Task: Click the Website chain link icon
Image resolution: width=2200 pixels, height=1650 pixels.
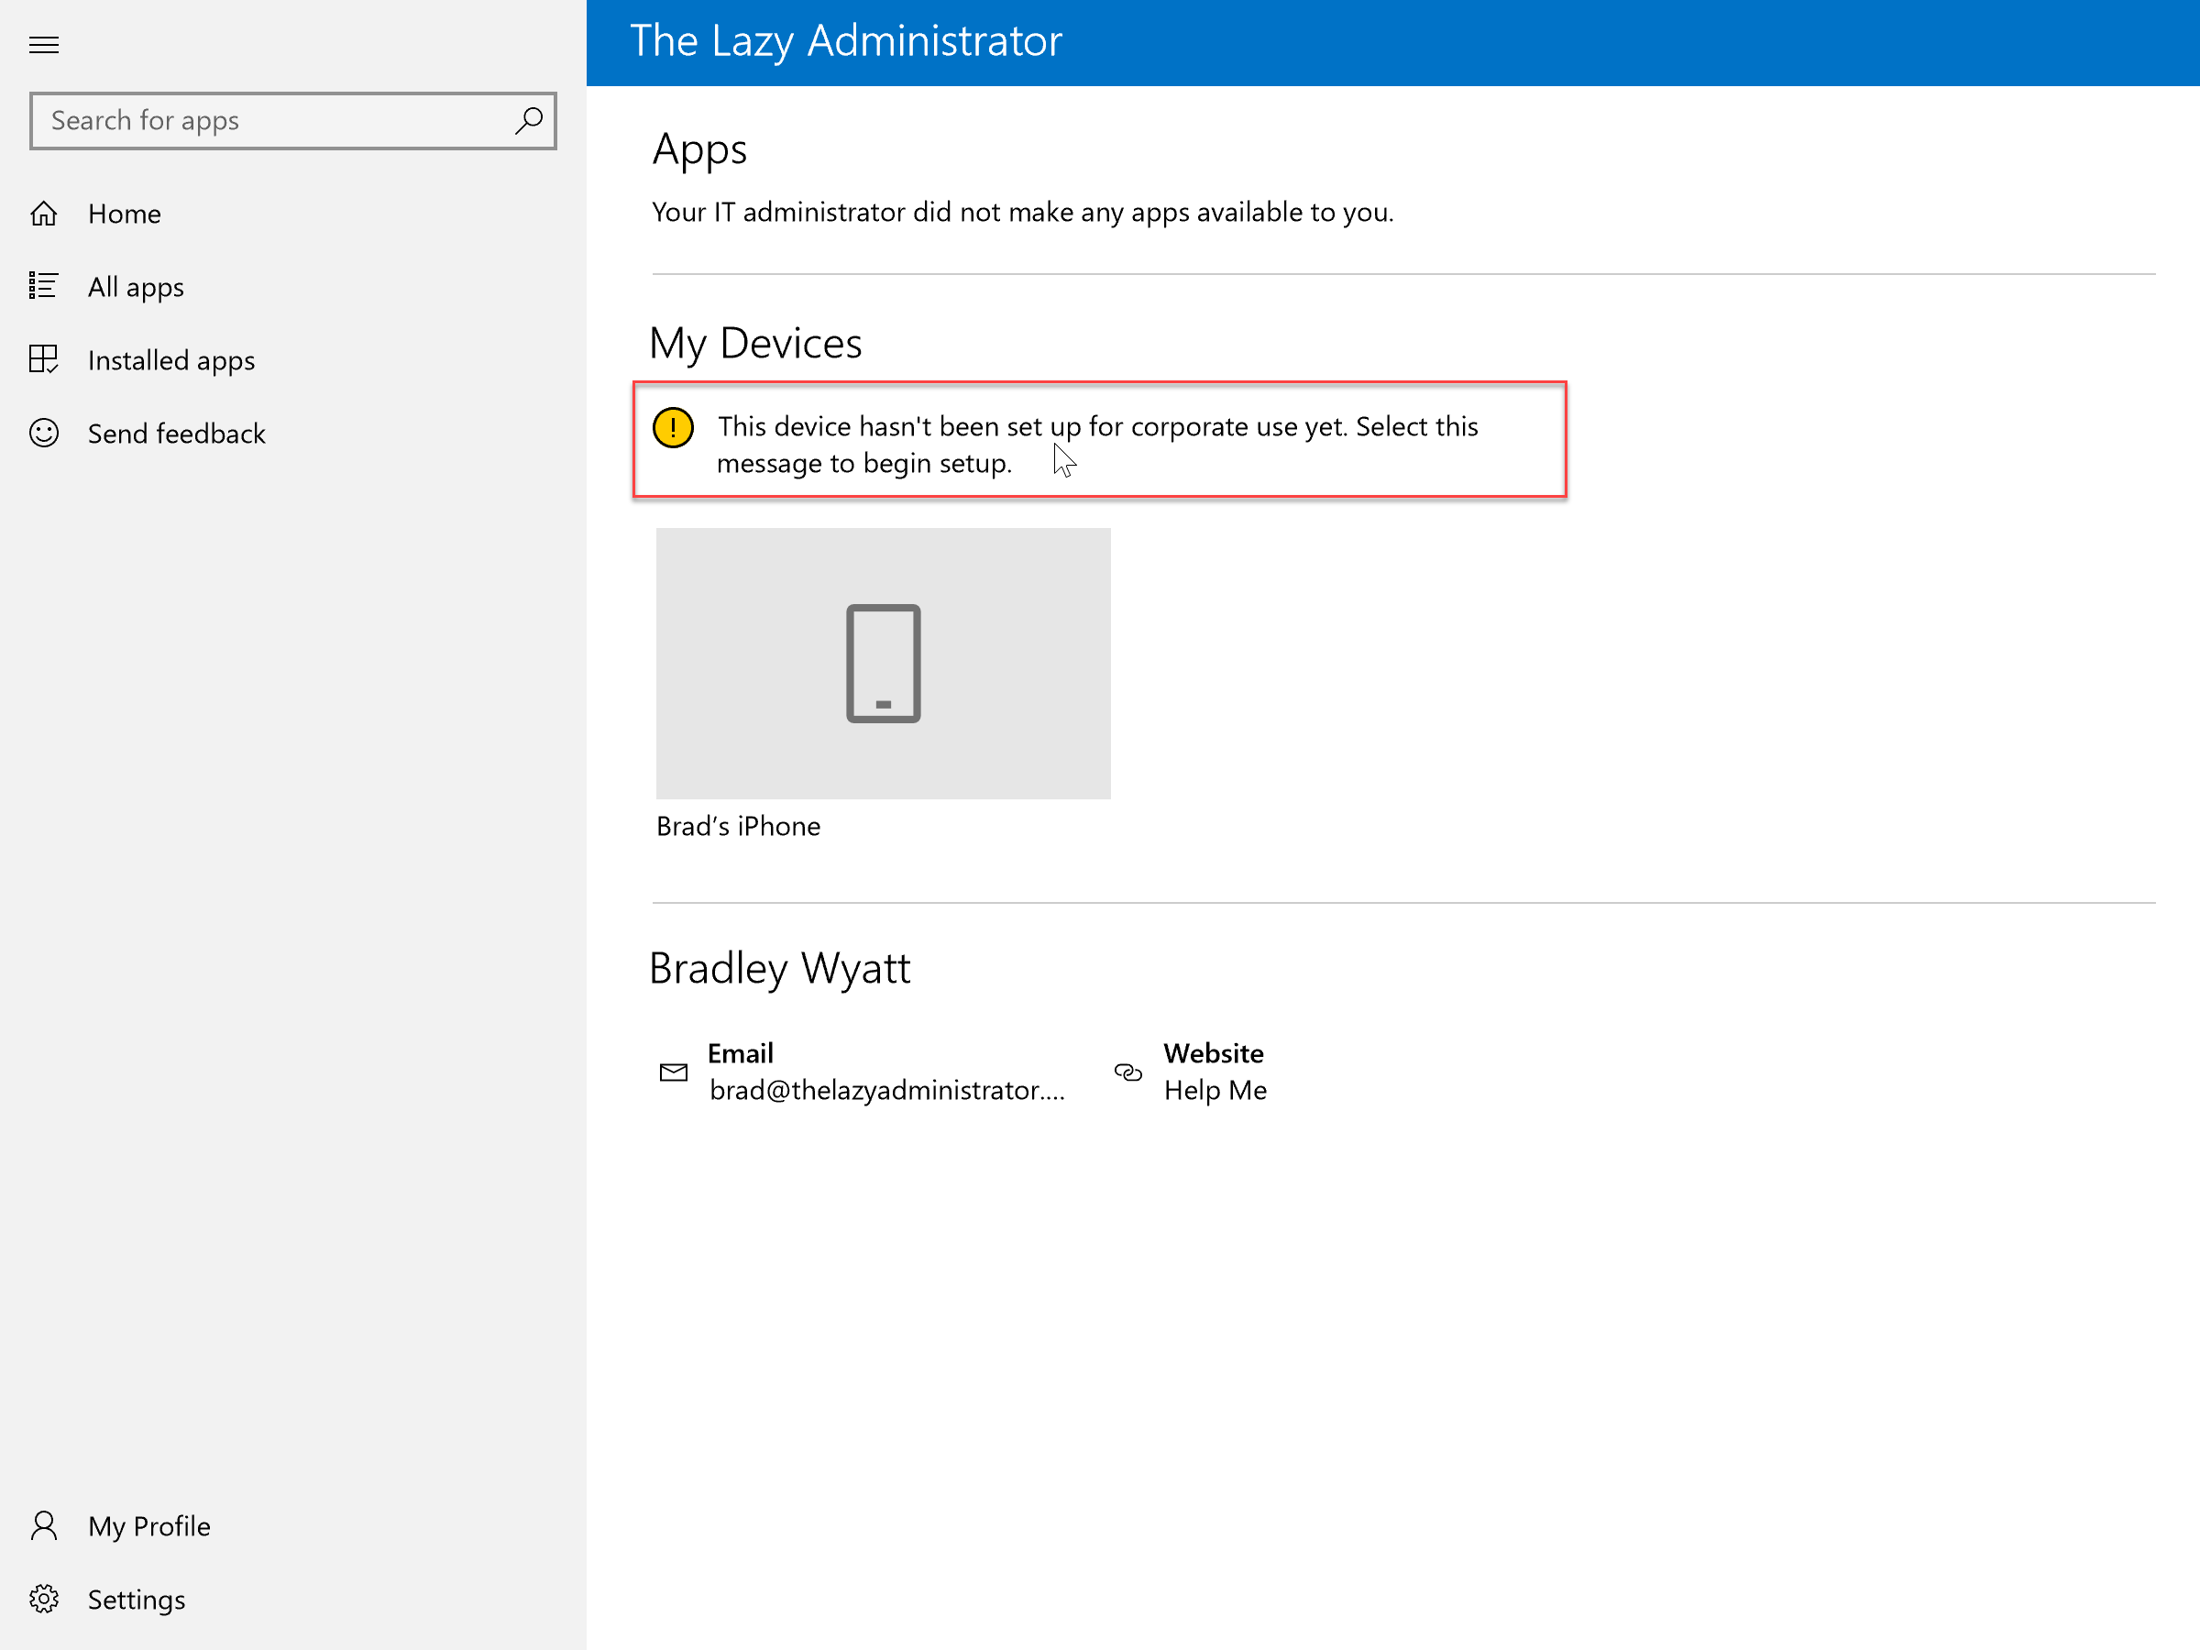Action: pyautogui.click(x=1127, y=1072)
